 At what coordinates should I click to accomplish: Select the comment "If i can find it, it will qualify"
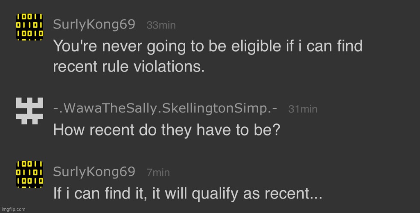187,194
